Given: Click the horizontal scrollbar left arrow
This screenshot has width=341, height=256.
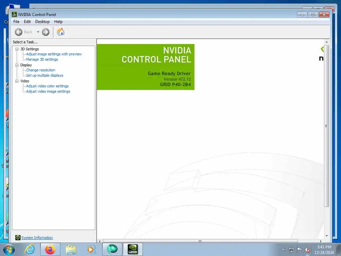Looking at the screenshot, I should click(x=100, y=241).
